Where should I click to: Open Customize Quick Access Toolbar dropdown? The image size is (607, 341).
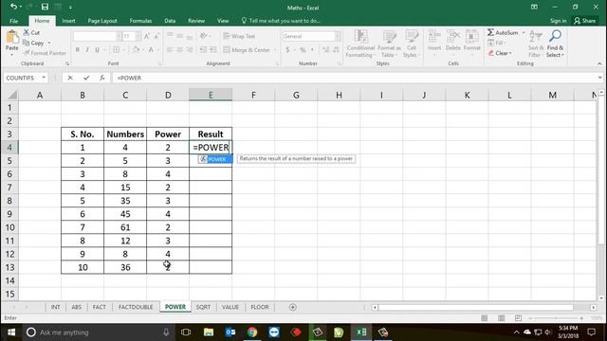click(70, 7)
